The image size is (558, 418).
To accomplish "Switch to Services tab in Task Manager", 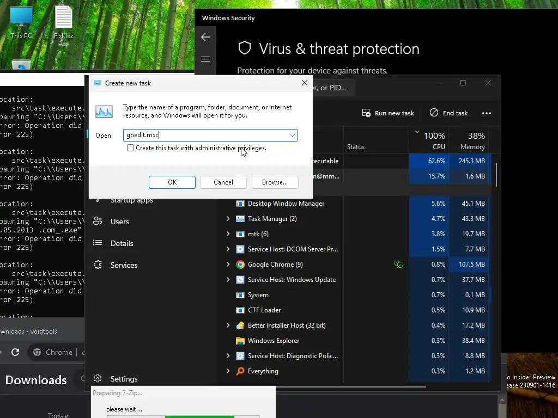I will (x=124, y=265).
